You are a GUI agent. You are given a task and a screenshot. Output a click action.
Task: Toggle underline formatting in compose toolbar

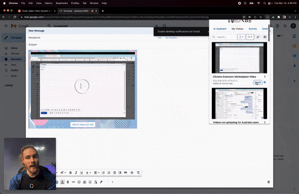tap(82, 173)
